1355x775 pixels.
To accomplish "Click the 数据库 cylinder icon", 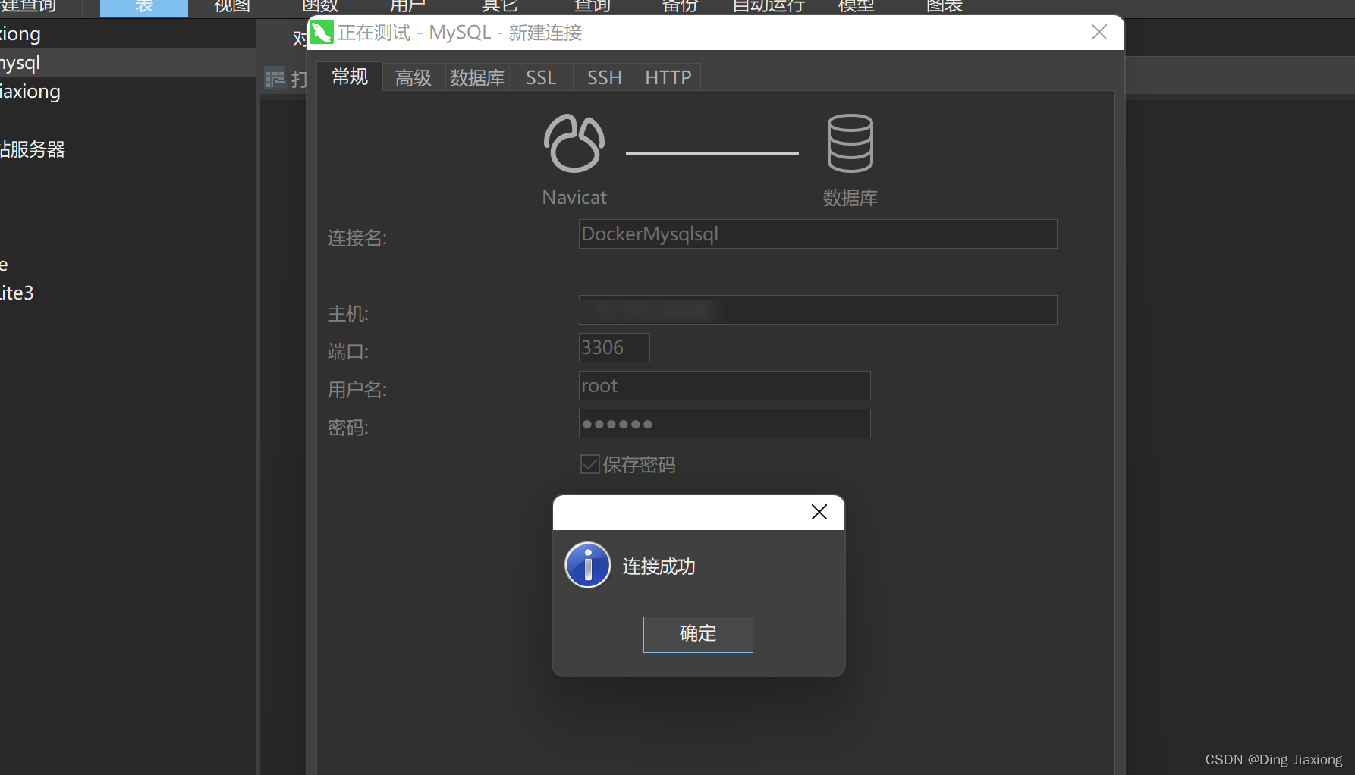I will 850,143.
